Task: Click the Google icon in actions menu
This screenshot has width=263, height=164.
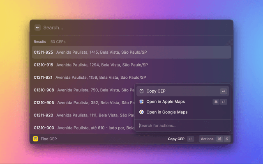Action: point(141,112)
